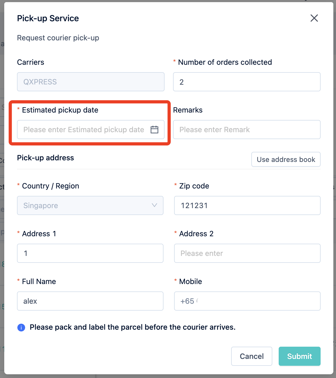Screen dimensions: 336x378
Task: Open the Country / Region dropdown
Action: pos(90,205)
